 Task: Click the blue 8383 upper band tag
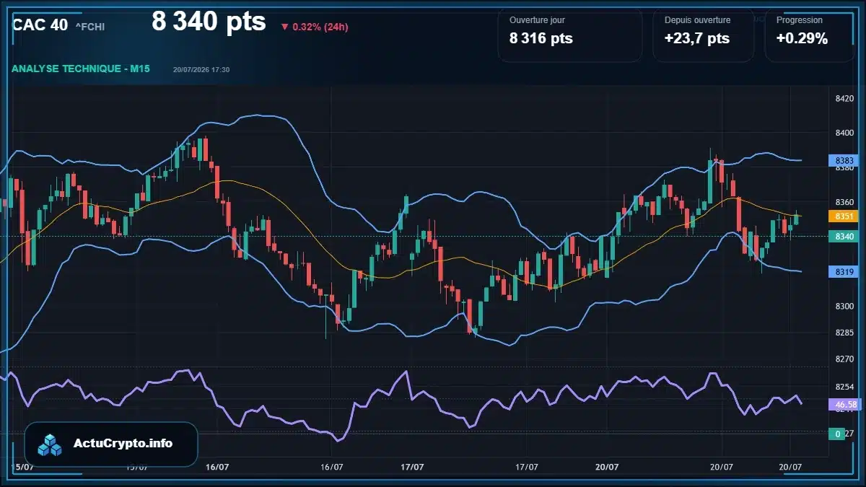tap(843, 160)
